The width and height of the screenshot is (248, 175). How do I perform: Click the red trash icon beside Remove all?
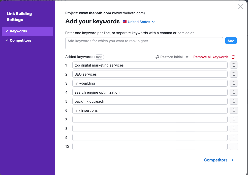pos(233,57)
